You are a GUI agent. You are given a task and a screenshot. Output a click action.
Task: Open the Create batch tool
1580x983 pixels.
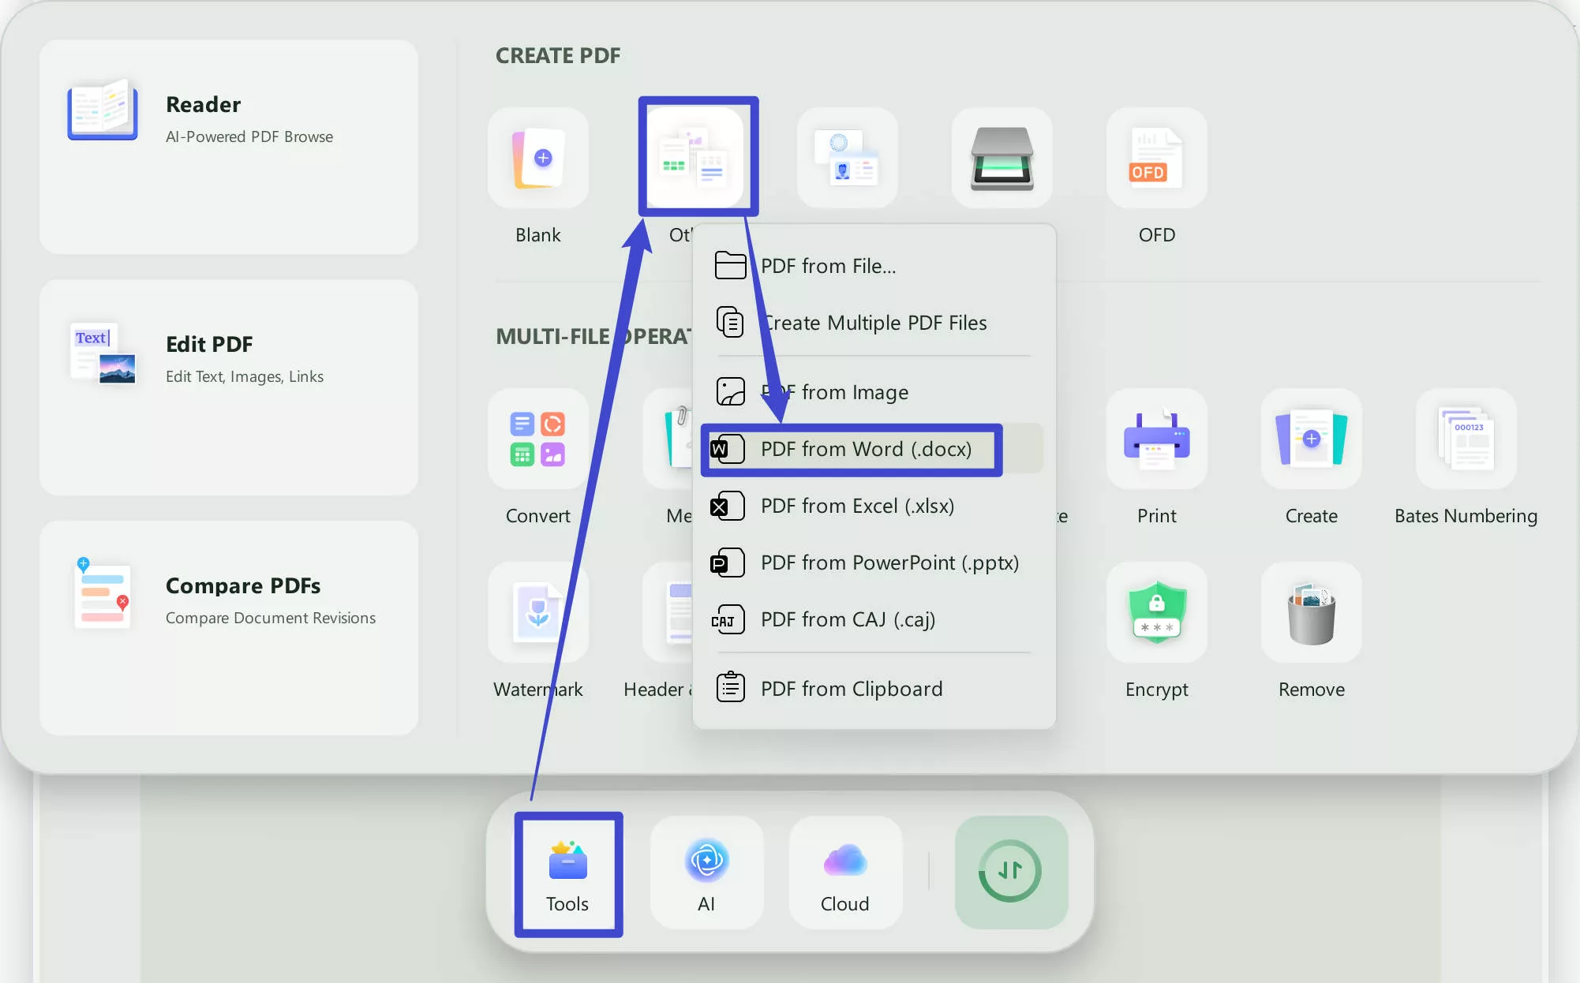[x=1310, y=439]
